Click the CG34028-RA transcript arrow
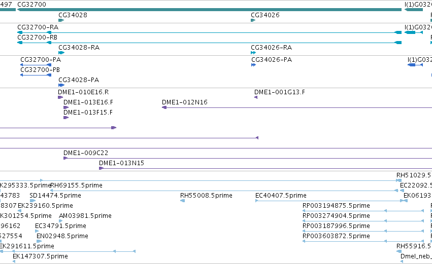432x264 pixels. pyautogui.click(x=61, y=53)
